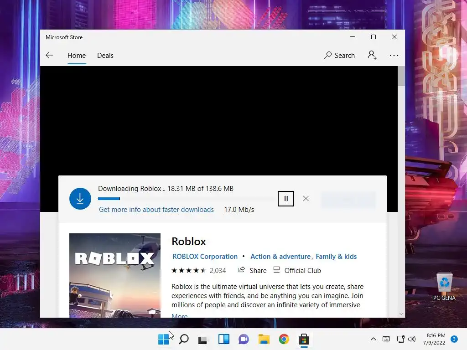467x350 pixels.
Task: Click Microsoft Store taskbar icon
Action: pos(304,339)
